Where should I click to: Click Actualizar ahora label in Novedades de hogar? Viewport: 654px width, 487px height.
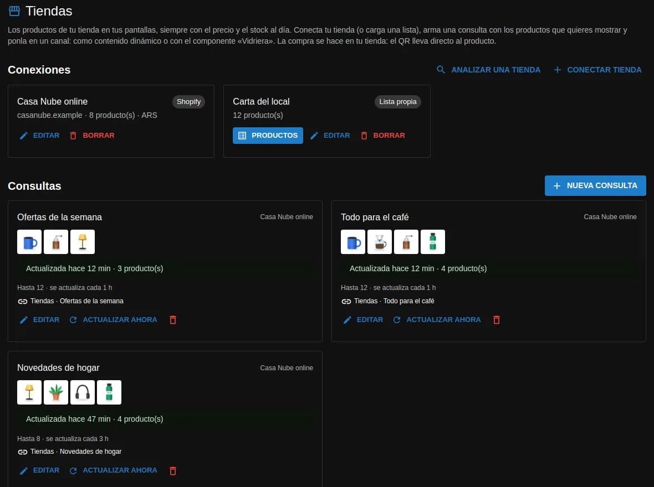[120, 470]
